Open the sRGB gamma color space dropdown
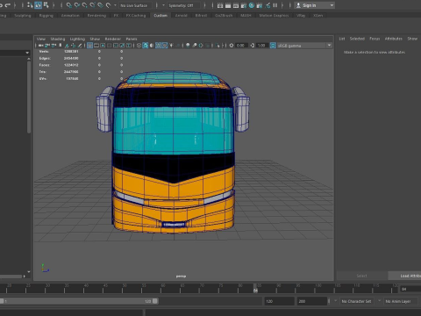The width and height of the screenshot is (421, 316). 304,46
